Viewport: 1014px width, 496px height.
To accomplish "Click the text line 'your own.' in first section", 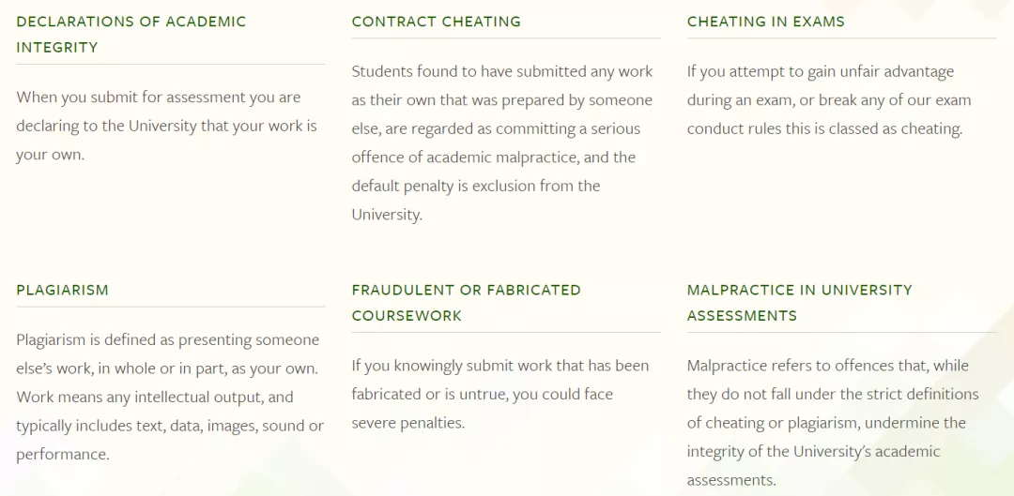I will (50, 155).
